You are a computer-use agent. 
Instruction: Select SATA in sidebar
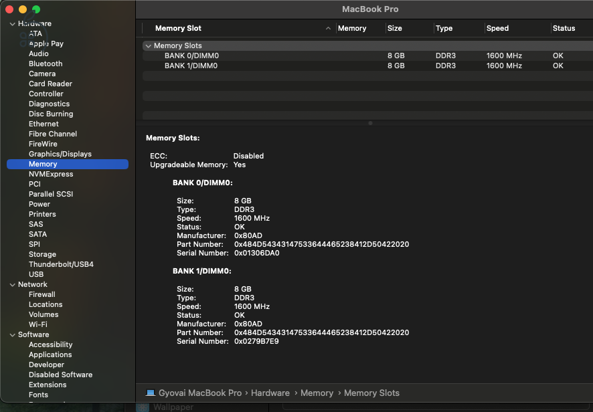38,234
